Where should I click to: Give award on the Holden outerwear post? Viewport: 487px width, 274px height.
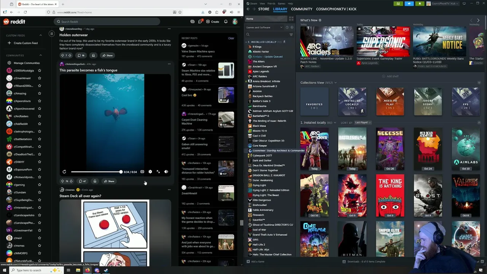pyautogui.click(x=93, y=56)
